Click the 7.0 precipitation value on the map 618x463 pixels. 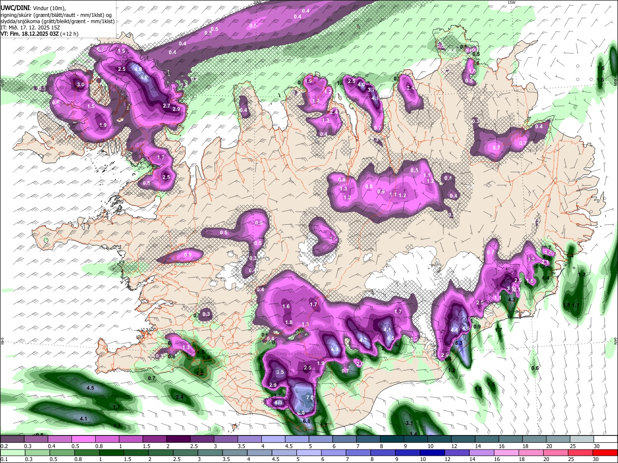[x=310, y=397]
